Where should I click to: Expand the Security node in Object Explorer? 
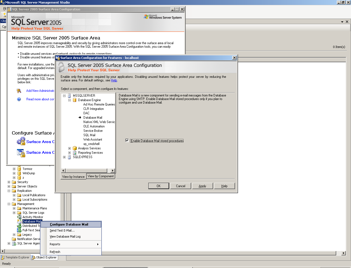click(9, 182)
